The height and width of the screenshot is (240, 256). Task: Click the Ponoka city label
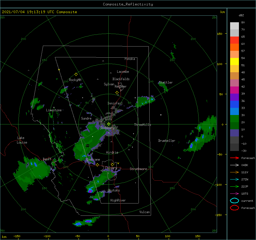(x=130, y=59)
